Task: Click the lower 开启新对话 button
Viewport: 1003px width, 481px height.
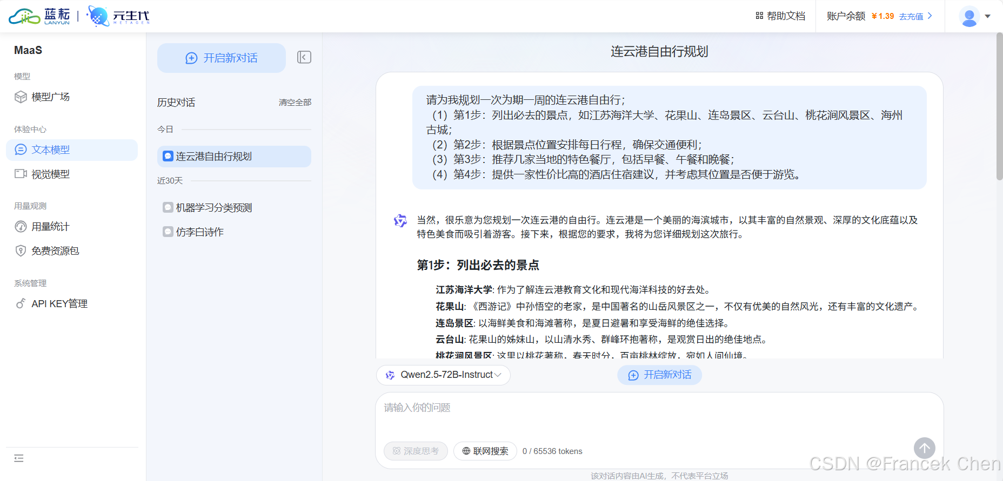Action: coord(660,375)
